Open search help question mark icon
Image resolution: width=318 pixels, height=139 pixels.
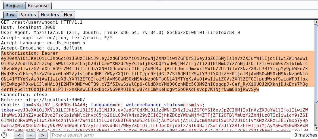pos(4,135)
